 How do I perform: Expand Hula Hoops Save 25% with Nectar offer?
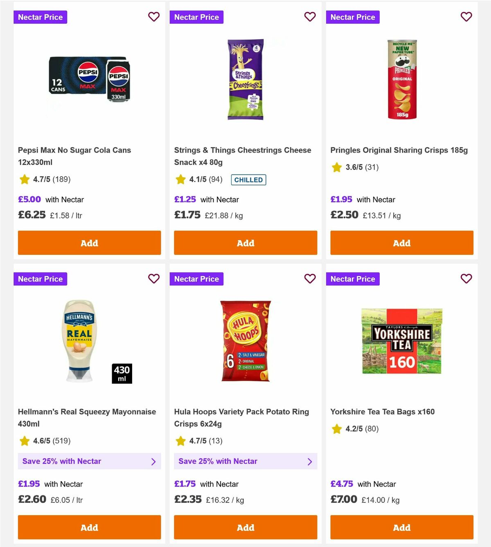point(245,461)
